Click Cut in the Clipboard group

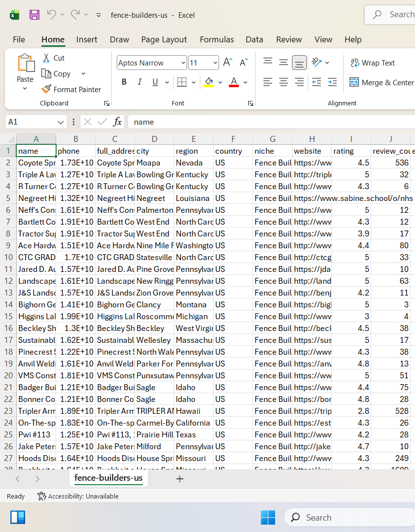tap(54, 58)
